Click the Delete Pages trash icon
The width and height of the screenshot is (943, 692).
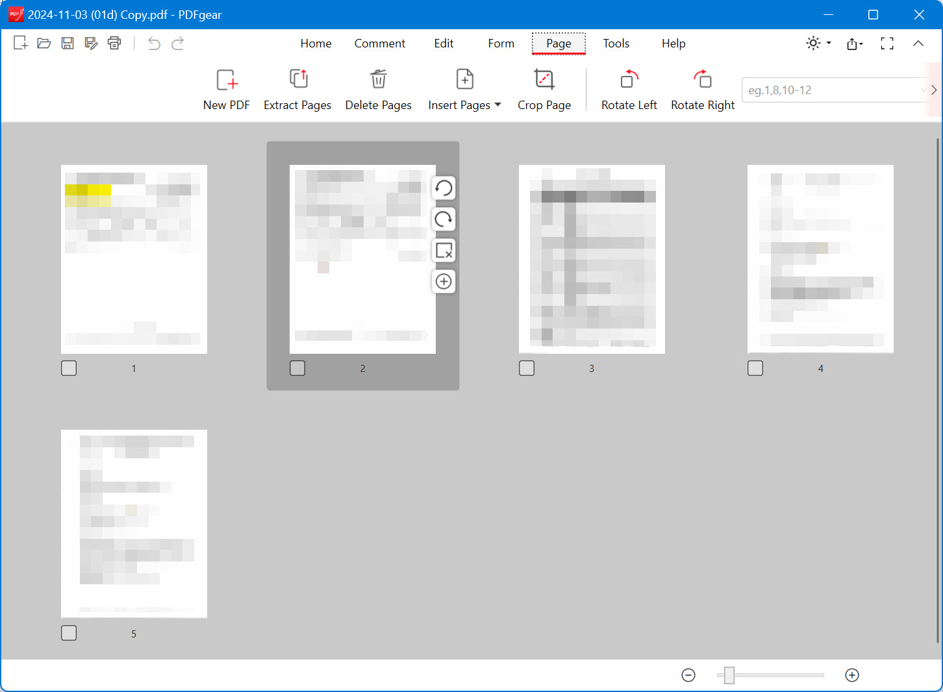click(x=379, y=79)
